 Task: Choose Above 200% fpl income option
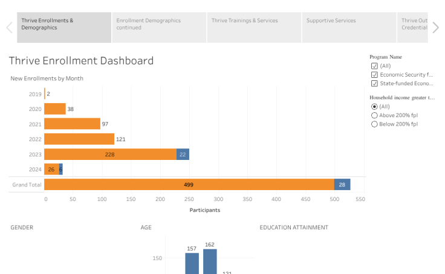pyautogui.click(x=374, y=115)
